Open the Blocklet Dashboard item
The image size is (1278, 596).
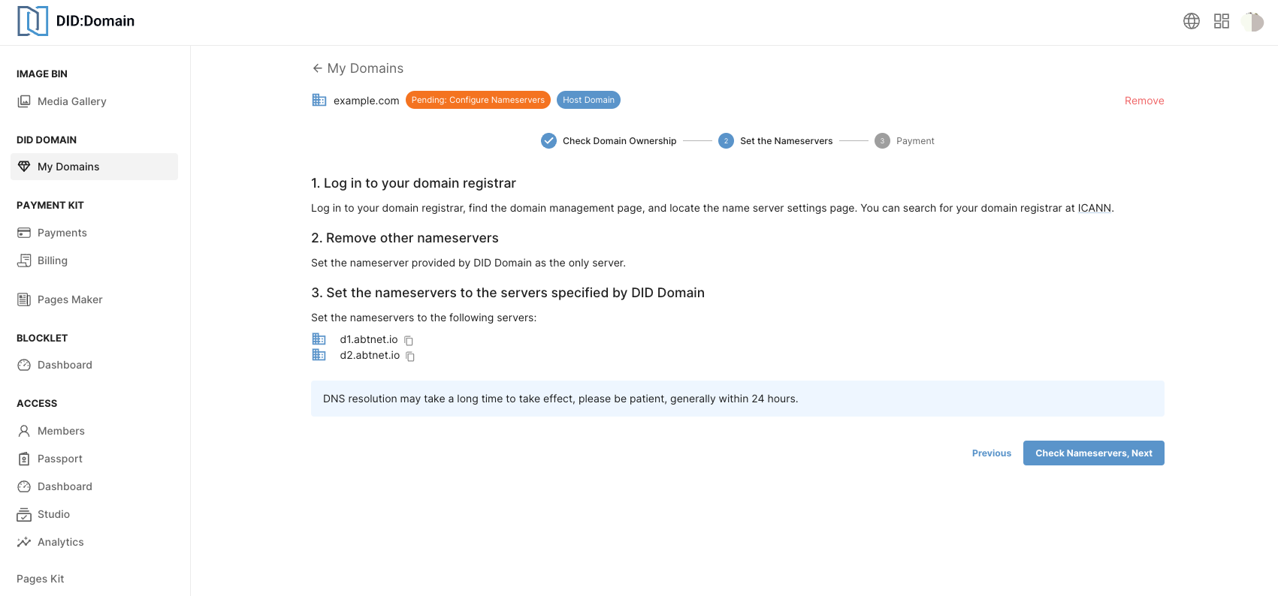click(65, 365)
